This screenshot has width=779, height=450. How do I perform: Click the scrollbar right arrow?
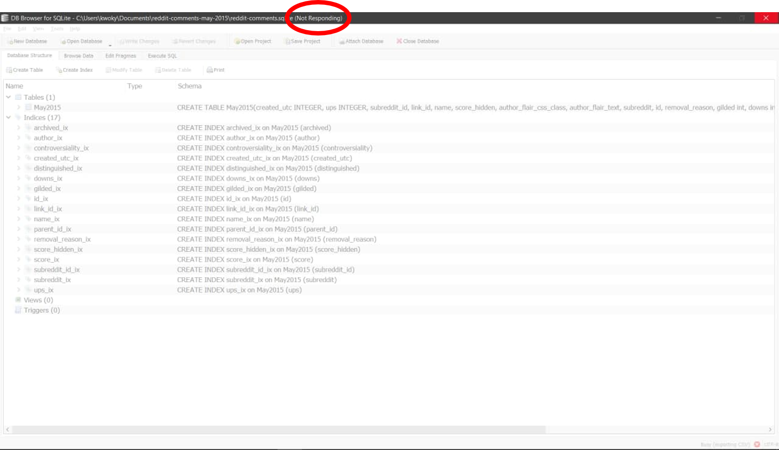click(x=770, y=430)
